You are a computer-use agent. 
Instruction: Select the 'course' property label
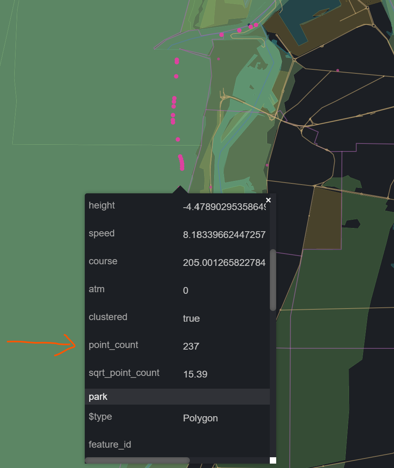coord(103,261)
